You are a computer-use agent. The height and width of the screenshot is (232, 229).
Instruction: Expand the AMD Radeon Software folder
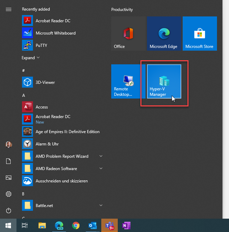(62, 168)
